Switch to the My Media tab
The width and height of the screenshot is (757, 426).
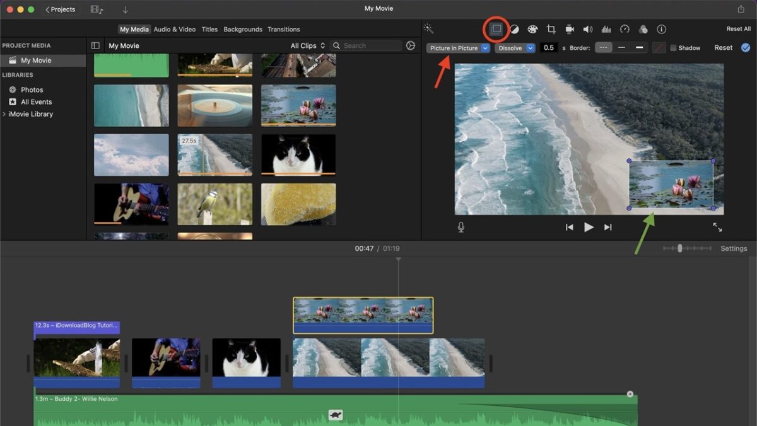coord(134,30)
